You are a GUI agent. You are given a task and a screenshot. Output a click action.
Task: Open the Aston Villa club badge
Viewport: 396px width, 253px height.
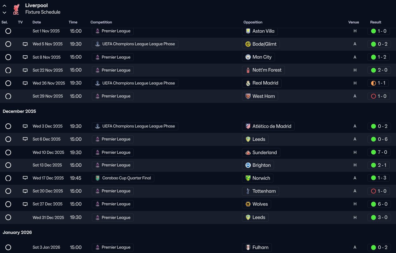(248, 31)
